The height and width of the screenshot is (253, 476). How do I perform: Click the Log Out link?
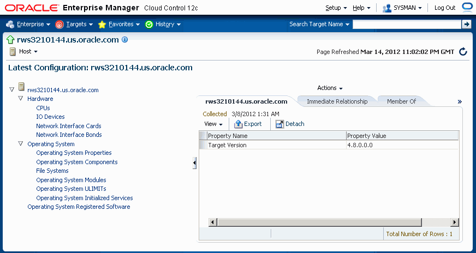[x=445, y=8]
